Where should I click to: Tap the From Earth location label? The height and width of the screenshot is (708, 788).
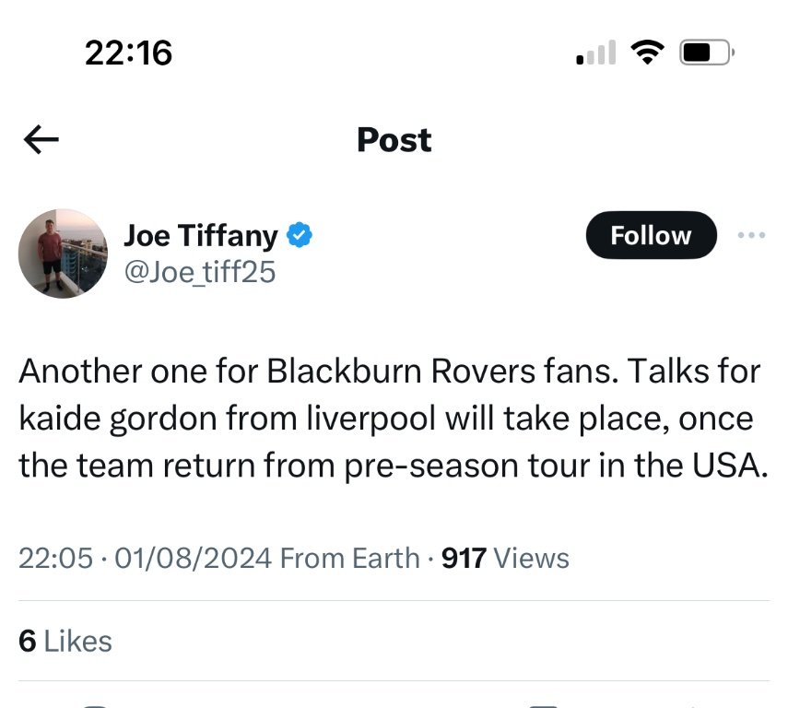pos(348,558)
